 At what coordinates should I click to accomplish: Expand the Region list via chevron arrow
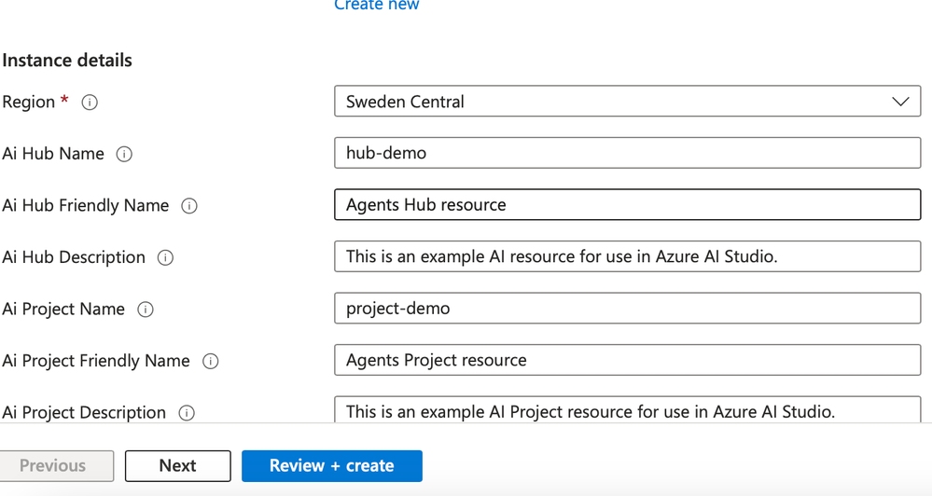click(x=900, y=102)
